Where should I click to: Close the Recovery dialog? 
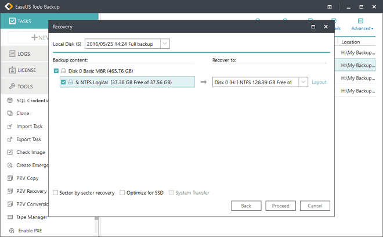[x=326, y=27]
